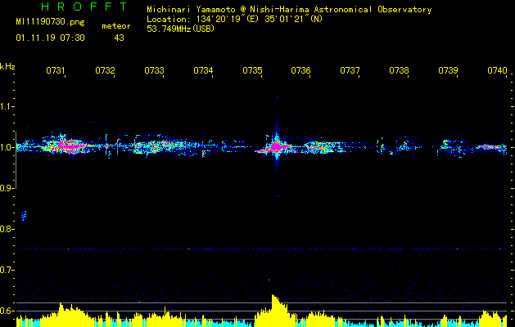Click the 0734 time marker
515x327 pixels.
pos(203,70)
